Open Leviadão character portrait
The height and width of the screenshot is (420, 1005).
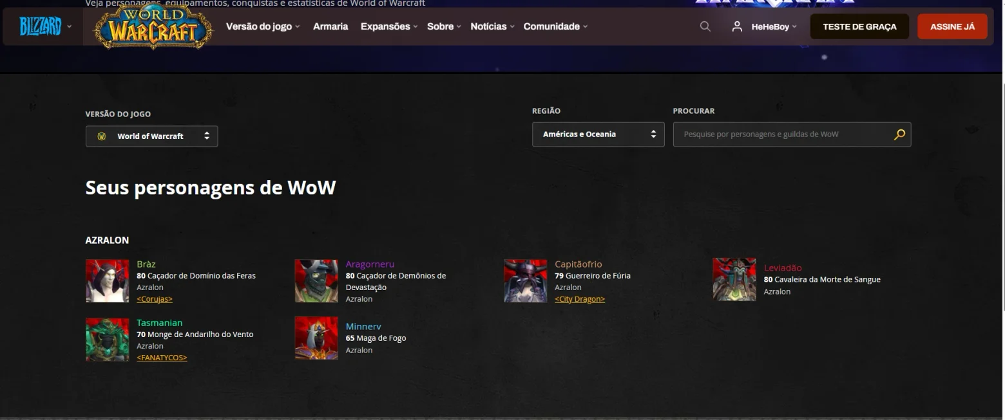[x=734, y=279]
